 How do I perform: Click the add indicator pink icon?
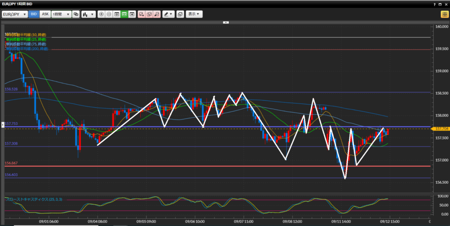(142, 14)
